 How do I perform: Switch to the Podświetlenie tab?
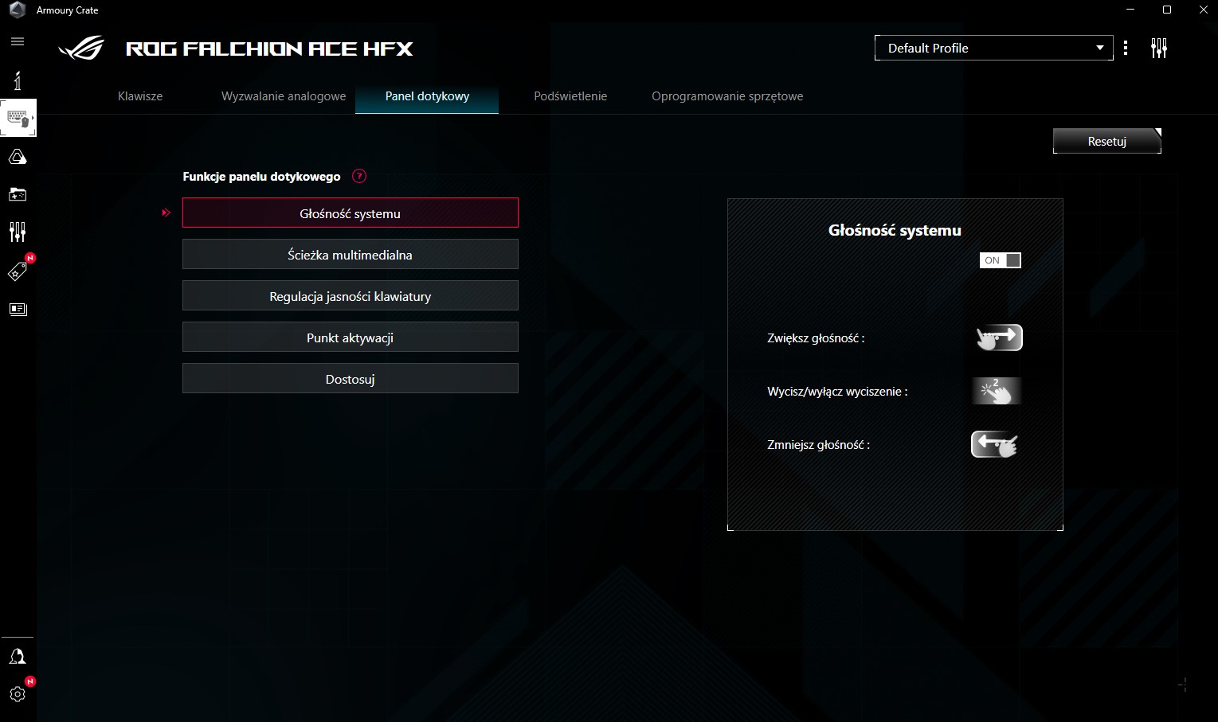pos(570,96)
